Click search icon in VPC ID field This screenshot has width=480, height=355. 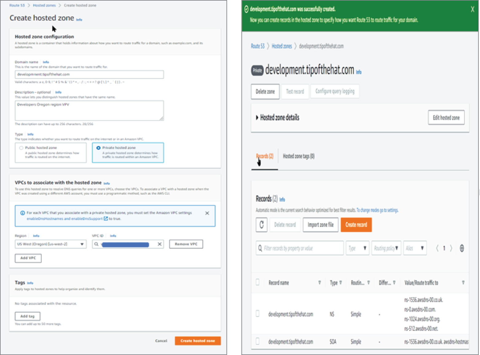point(96,244)
